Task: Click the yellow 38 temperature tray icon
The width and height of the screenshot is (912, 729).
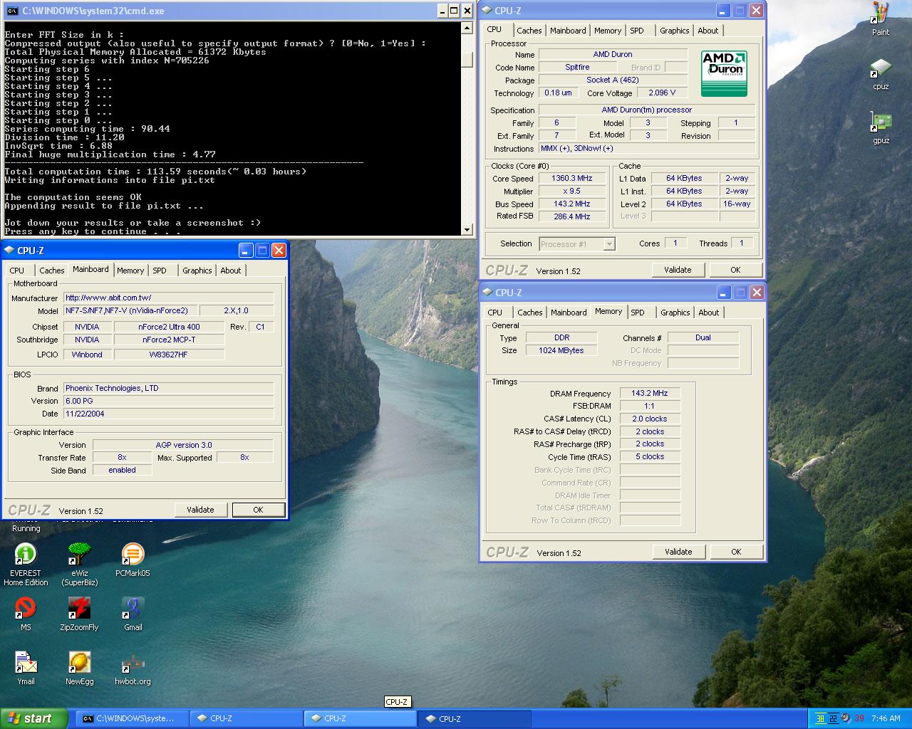Action: click(x=820, y=718)
